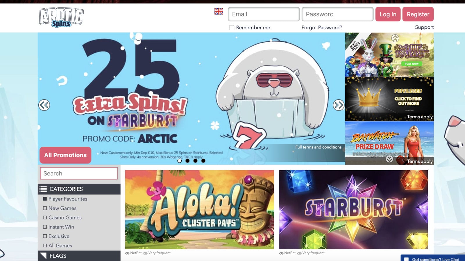Screen dimensions: 465x261
Task: Expand the FLAGS section header
Action: 79,256
